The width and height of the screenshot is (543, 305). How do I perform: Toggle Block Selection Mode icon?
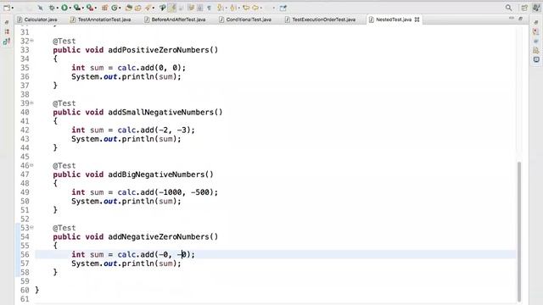point(200,8)
